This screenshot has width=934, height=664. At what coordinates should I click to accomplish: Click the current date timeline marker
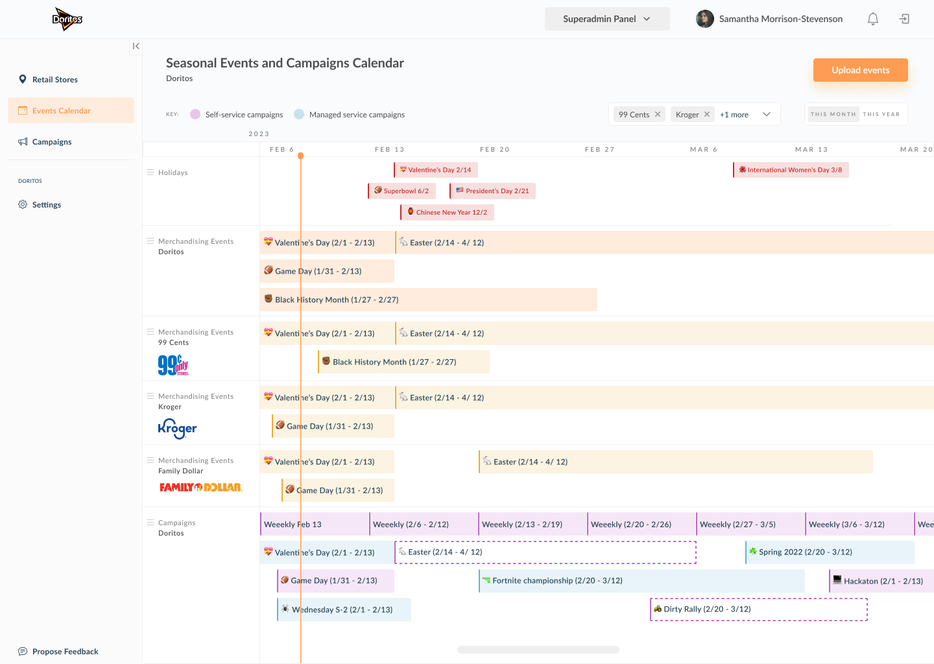[300, 156]
